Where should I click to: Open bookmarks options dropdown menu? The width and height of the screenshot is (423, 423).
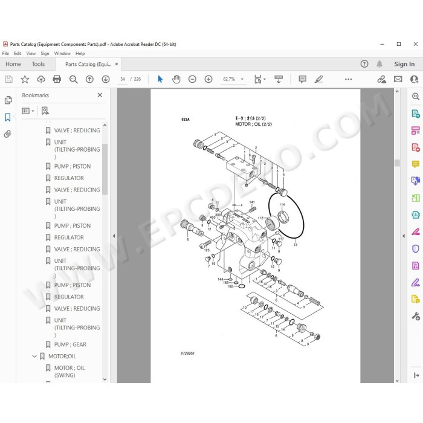click(28, 111)
